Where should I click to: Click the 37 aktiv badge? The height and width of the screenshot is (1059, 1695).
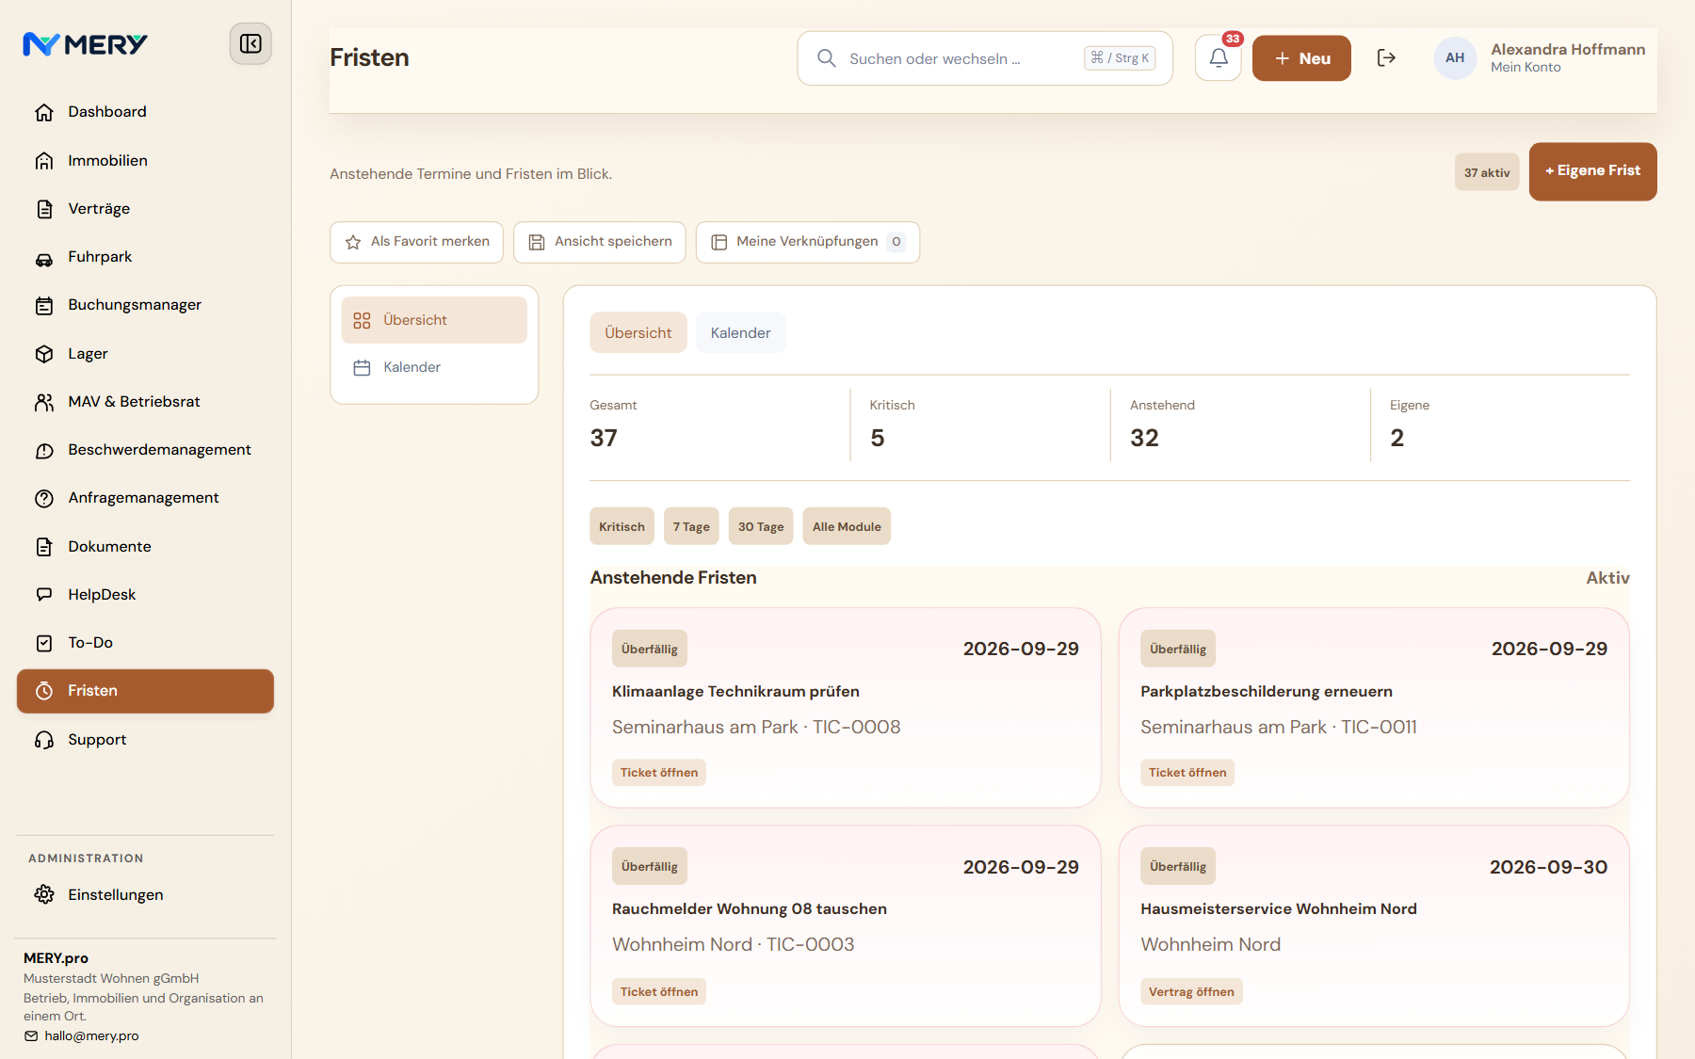tap(1487, 172)
